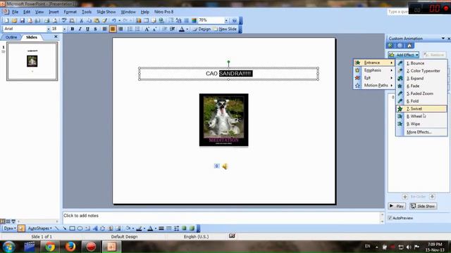Click the Cut scissors icon
This screenshot has width=451, height=253.
tap(82, 20)
